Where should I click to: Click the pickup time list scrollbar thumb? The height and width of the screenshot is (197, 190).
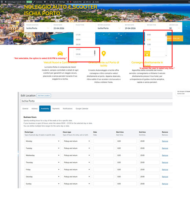point(95,53)
